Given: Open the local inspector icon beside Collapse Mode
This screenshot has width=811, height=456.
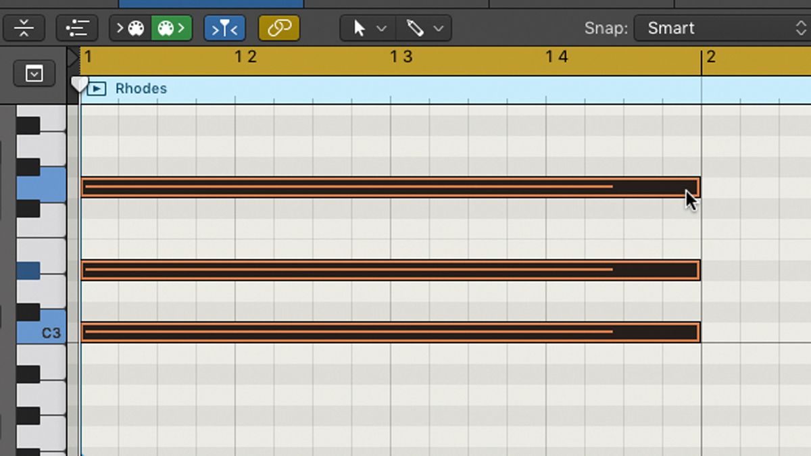Looking at the screenshot, I should pos(76,28).
